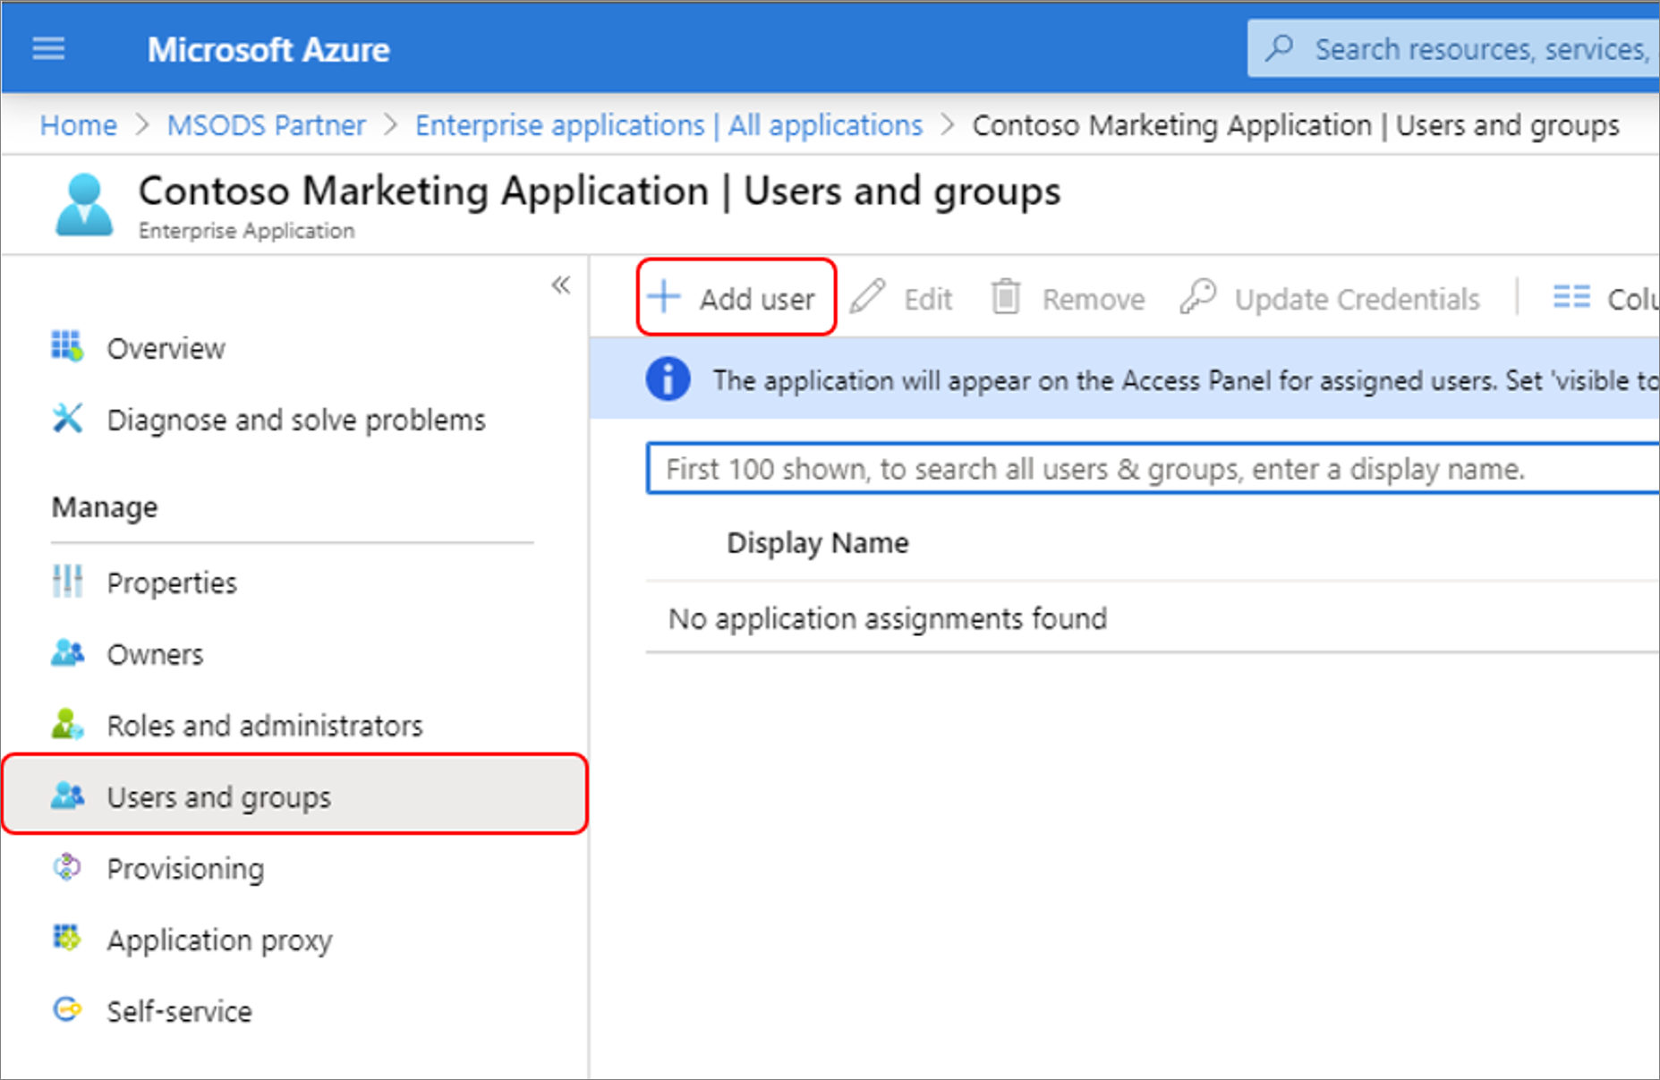
Task: Go to Enterprise applications | All applications breadcrumb
Action: 668,125
